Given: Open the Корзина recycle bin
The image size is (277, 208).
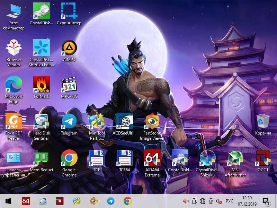Looking at the screenshot, I should [263, 124].
